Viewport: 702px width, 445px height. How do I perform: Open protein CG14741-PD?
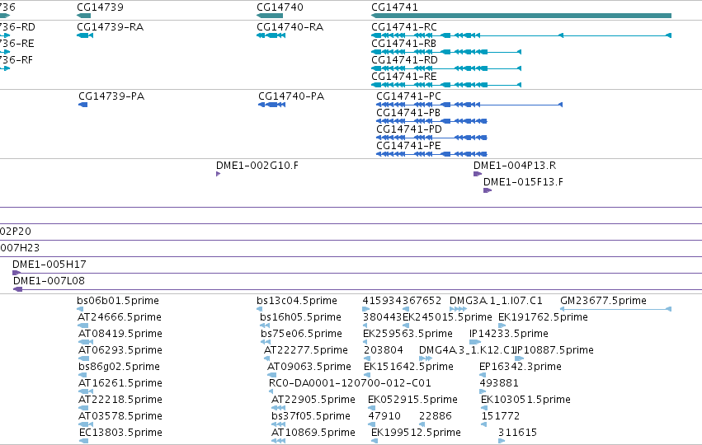(x=409, y=129)
